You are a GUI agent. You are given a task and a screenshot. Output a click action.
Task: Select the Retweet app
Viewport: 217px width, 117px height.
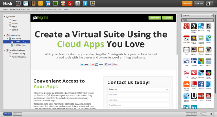coord(201,73)
